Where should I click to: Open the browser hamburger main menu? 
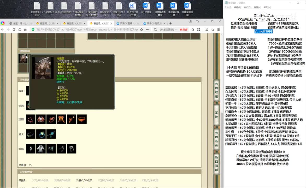pyautogui.click(x=219, y=30)
